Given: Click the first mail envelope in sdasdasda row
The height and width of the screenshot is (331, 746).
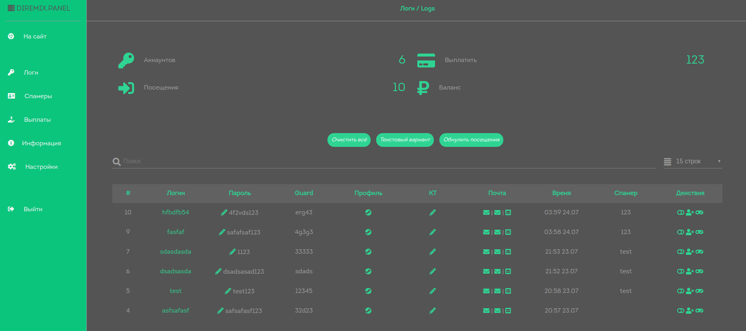Looking at the screenshot, I should (486, 252).
